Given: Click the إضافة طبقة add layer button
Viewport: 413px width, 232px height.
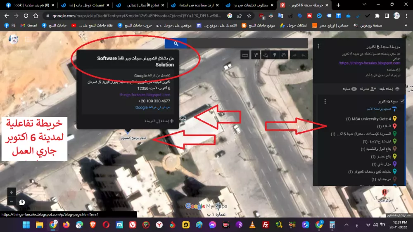Looking at the screenshot, I should (389, 89).
